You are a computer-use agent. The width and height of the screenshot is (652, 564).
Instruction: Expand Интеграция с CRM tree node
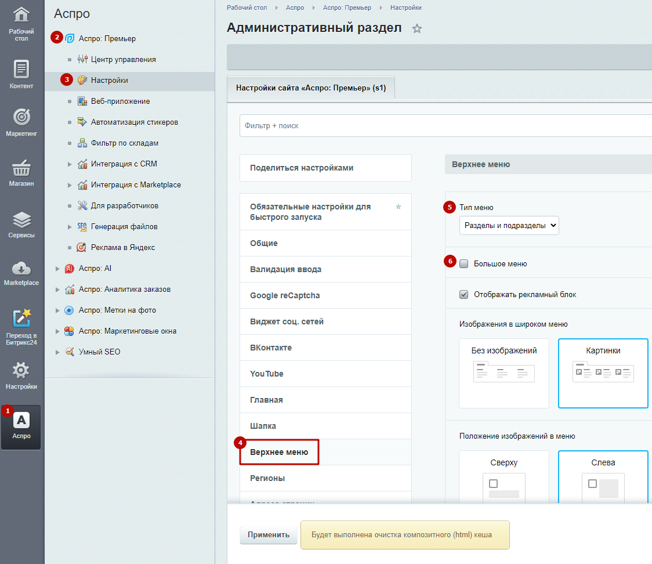(x=70, y=164)
